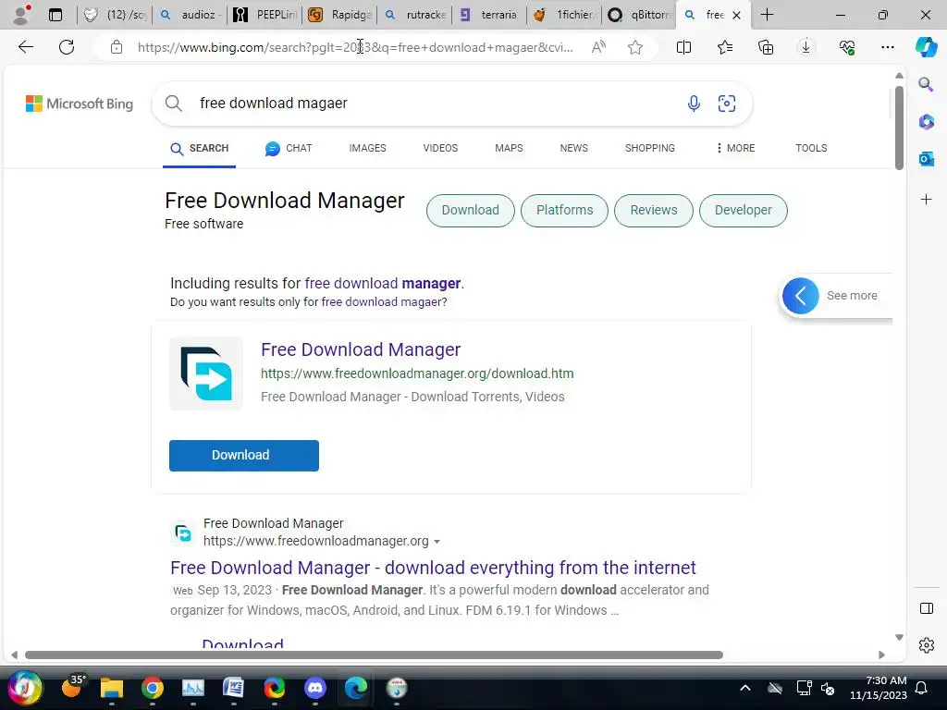Open the Favorites list icon
The width and height of the screenshot is (947, 710).
[x=725, y=47]
